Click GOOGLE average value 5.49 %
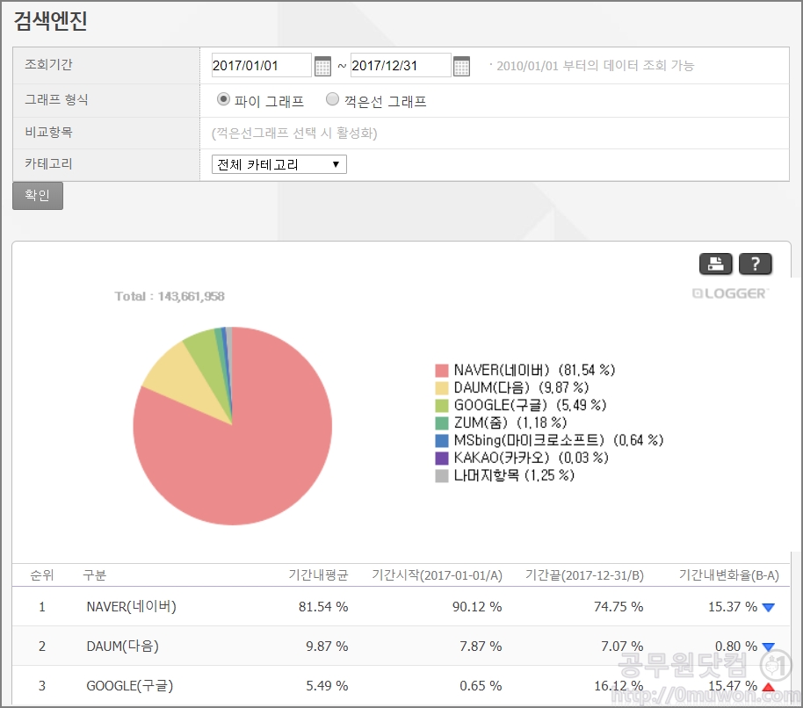 [327, 686]
